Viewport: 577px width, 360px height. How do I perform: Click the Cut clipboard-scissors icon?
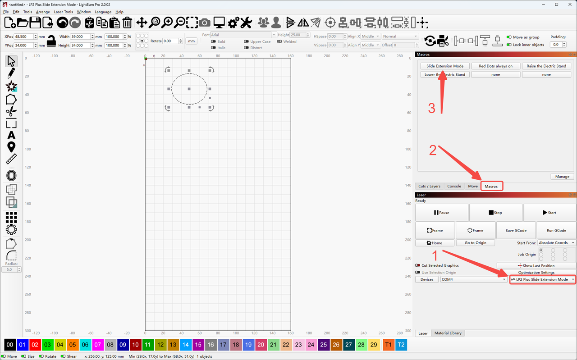point(89,23)
